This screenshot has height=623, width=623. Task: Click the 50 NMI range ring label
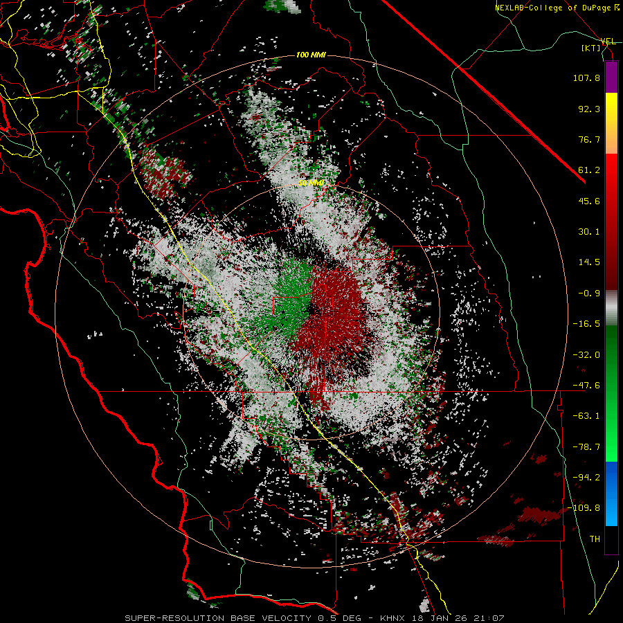pyautogui.click(x=311, y=183)
